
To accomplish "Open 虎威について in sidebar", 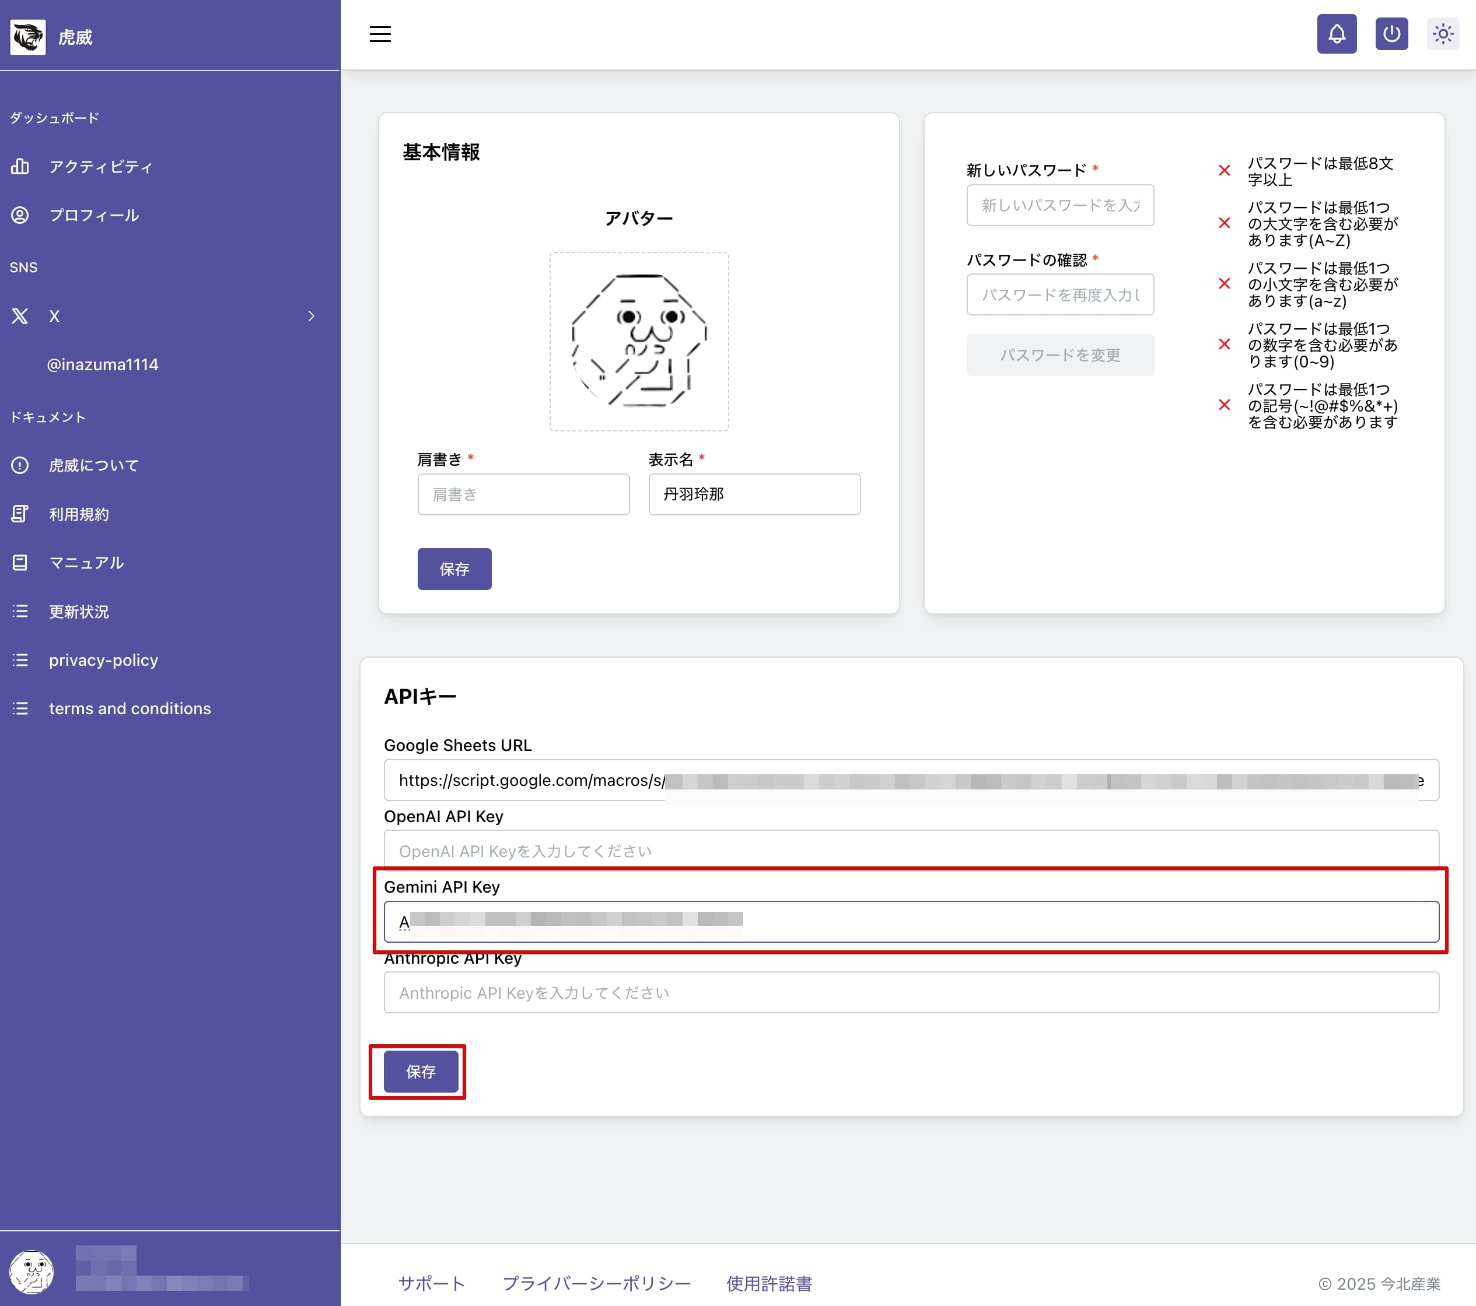I will tap(94, 465).
